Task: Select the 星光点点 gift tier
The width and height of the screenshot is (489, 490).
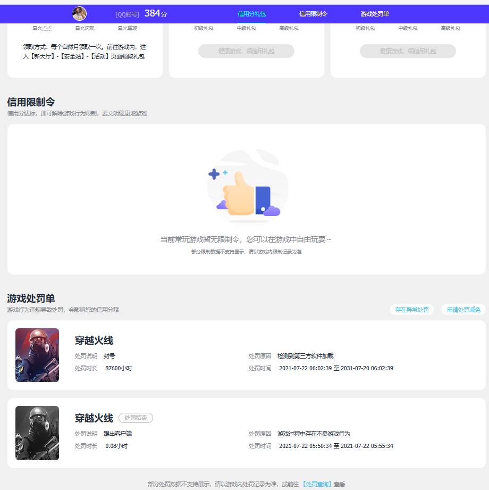Action: [42, 28]
